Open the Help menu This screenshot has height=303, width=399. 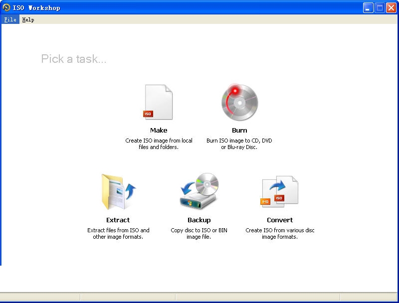click(x=28, y=19)
